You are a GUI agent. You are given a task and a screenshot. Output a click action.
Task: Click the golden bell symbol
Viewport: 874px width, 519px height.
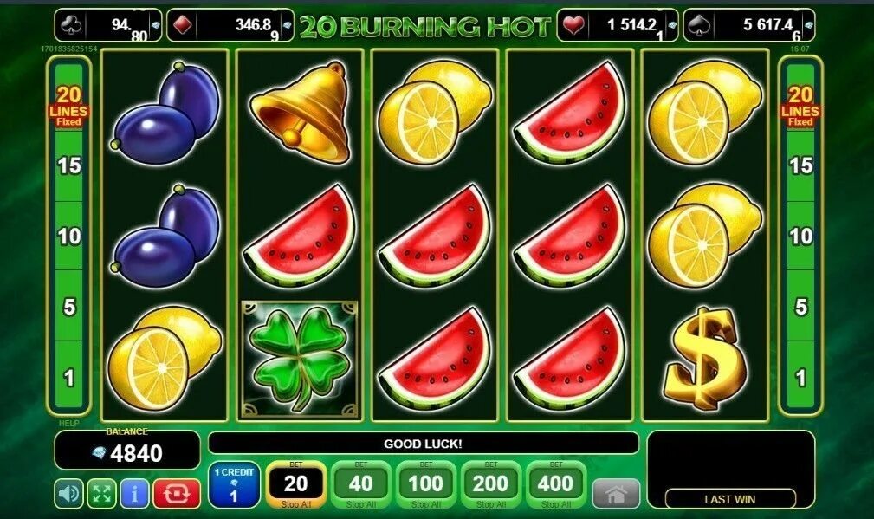pyautogui.click(x=301, y=114)
